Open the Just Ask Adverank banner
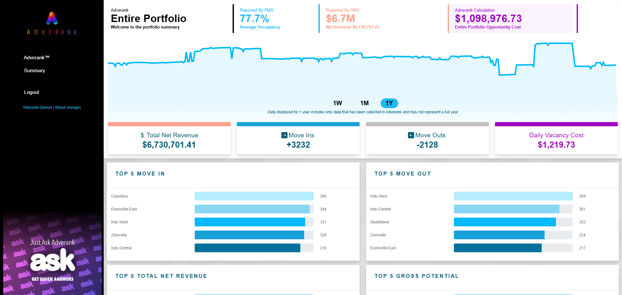 tap(52, 253)
